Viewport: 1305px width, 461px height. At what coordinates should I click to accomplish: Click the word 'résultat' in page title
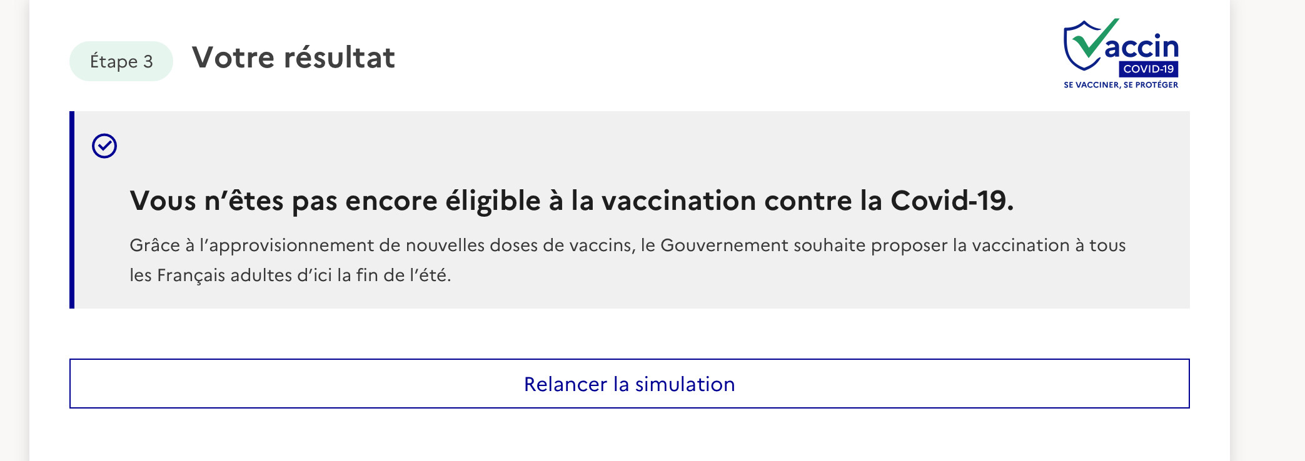click(x=340, y=57)
